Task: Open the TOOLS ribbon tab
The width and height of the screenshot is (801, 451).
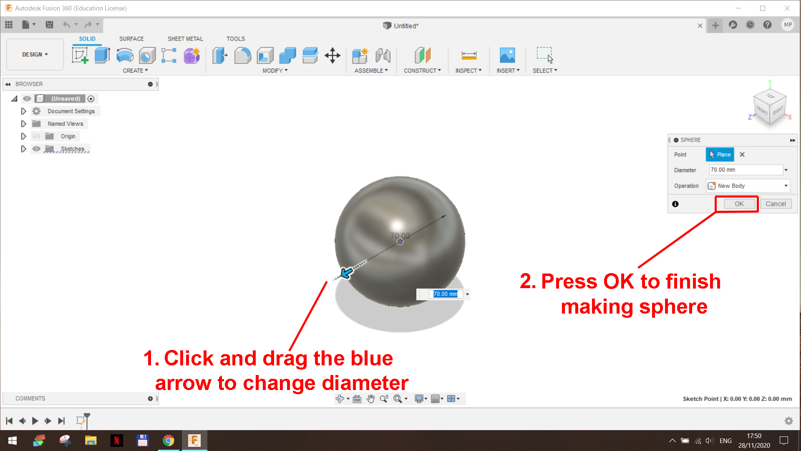Action: click(235, 38)
